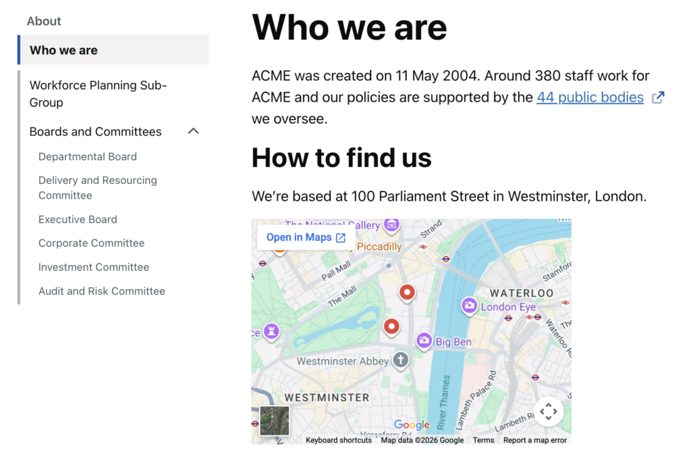The height and width of the screenshot is (463, 691).
Task: Click the National Gallery museum marker
Action: coord(391,224)
